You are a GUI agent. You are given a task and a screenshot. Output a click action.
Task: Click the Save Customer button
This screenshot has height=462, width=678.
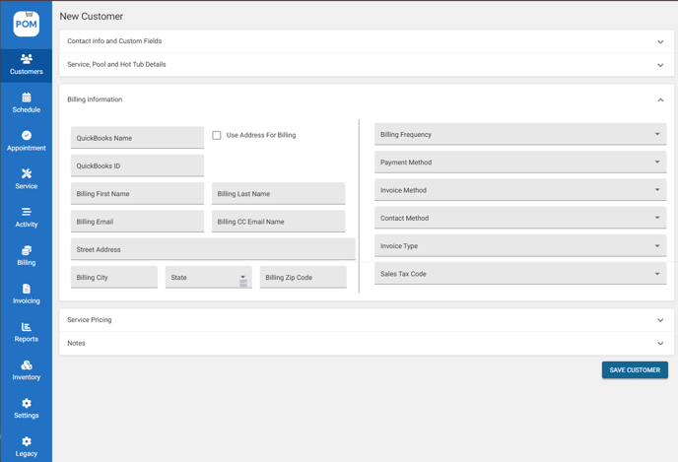point(635,369)
